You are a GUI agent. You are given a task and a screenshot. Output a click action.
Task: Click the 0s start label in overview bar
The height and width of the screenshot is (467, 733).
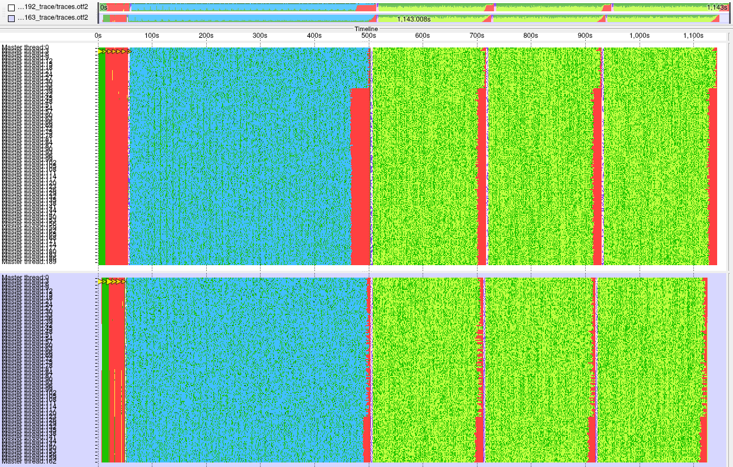point(104,7)
